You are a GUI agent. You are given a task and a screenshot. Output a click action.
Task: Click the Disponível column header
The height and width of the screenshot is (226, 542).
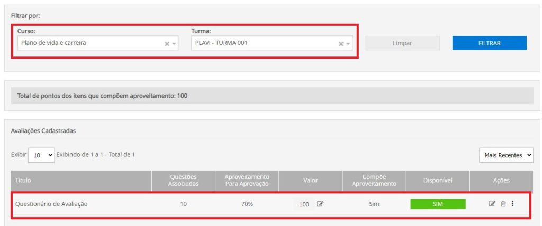(x=437, y=180)
